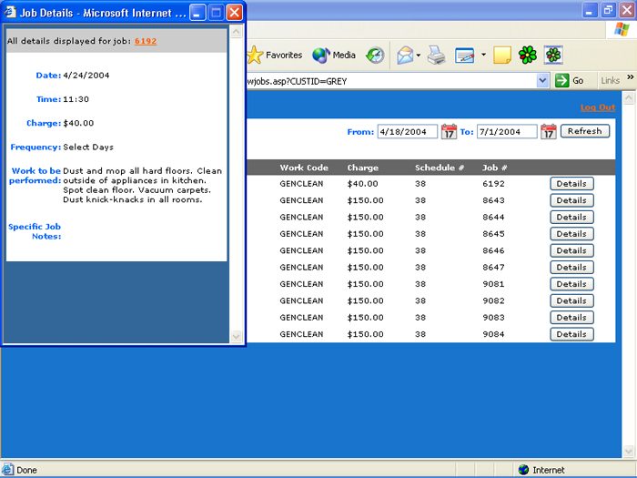Open the Media globe icon in toolbar
Screen dimensions: 637x478
click(x=320, y=55)
